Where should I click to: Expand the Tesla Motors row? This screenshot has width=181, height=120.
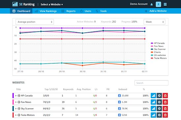(x=16, y=115)
